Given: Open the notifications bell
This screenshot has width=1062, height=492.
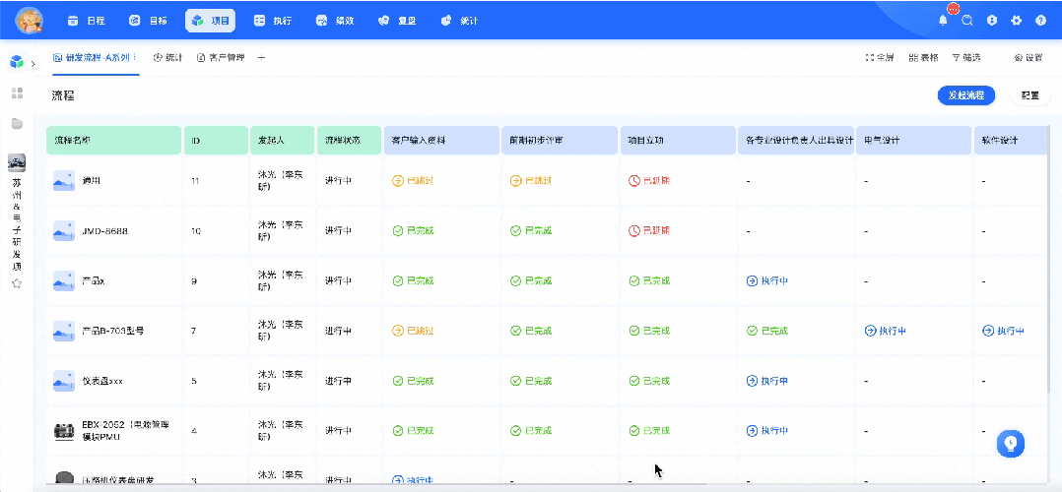Looking at the screenshot, I should [x=943, y=21].
